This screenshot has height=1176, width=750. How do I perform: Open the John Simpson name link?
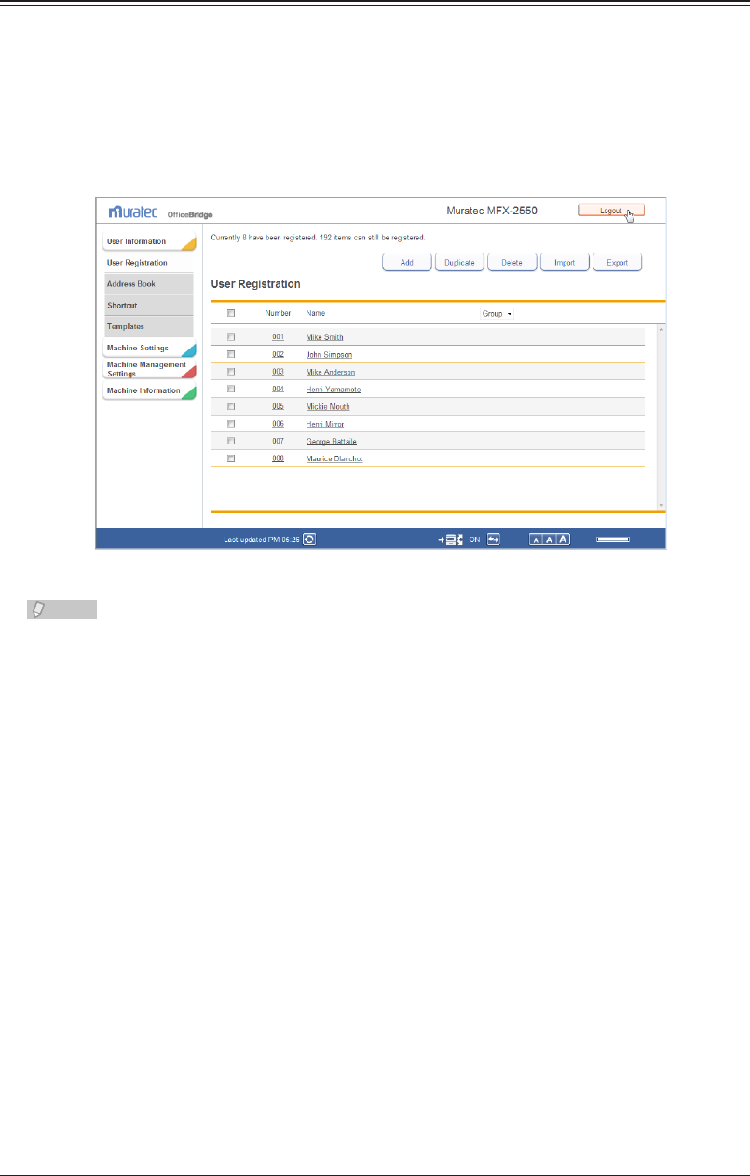[x=329, y=354]
